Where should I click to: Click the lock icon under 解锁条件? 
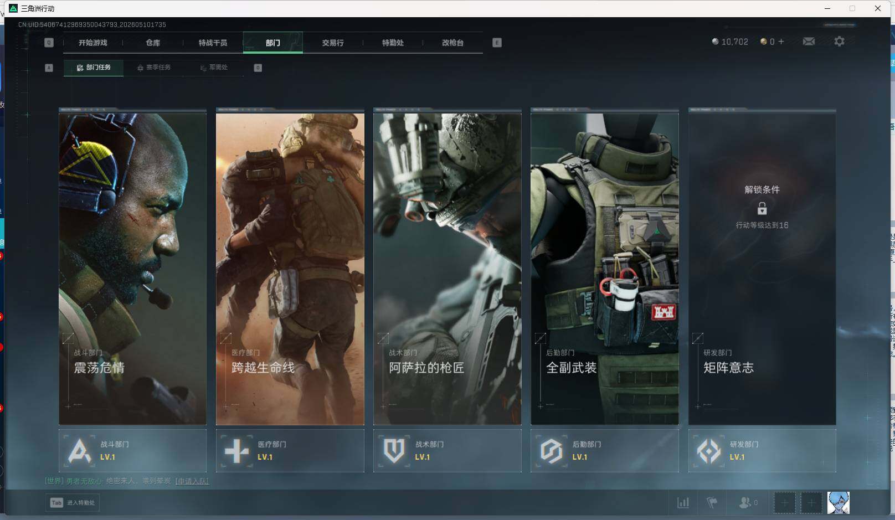762,208
